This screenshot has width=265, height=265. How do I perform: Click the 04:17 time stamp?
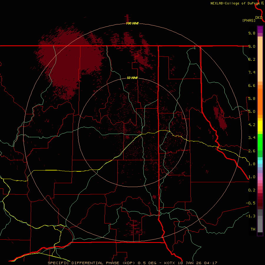(x=211, y=263)
